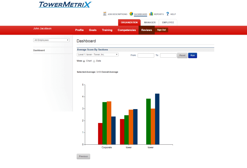Click the From date input field

point(146,55)
